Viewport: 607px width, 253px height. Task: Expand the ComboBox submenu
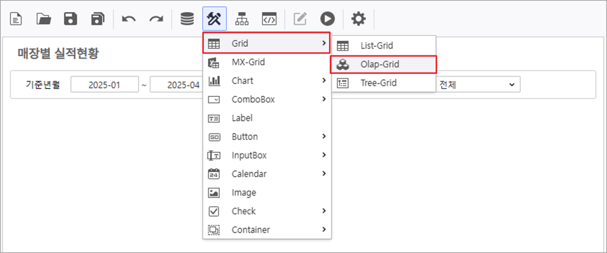coord(266,100)
